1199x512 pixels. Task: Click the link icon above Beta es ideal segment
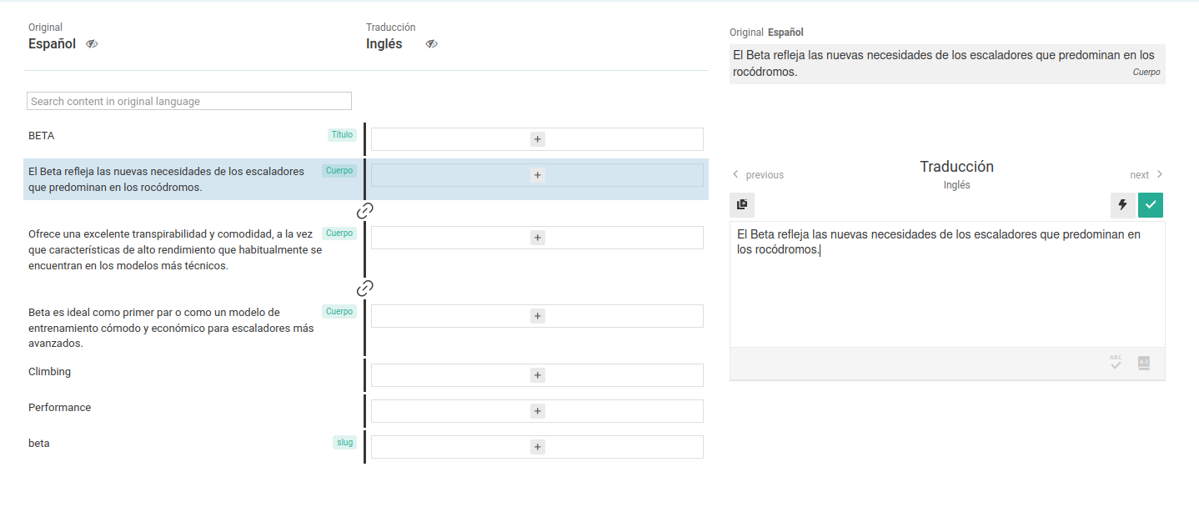pyautogui.click(x=364, y=289)
